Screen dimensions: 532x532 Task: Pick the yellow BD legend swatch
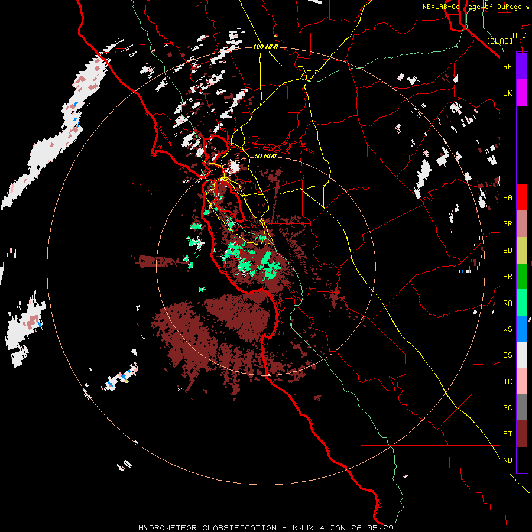coord(522,251)
